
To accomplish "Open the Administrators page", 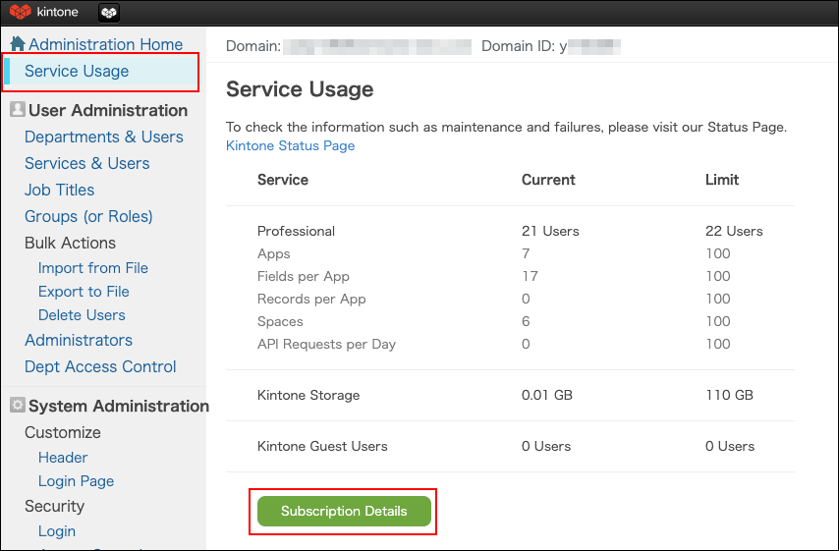I will tap(78, 340).
